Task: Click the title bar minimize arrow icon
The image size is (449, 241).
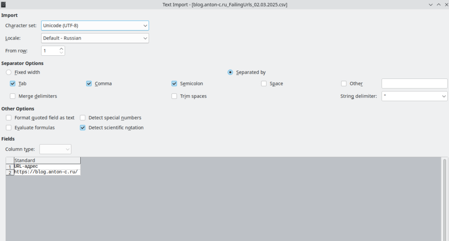Action: point(430,4)
